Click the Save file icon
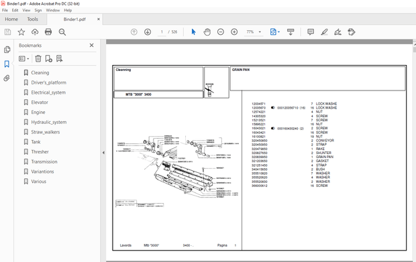Viewport: 416px width, 262px height. click(x=7, y=32)
